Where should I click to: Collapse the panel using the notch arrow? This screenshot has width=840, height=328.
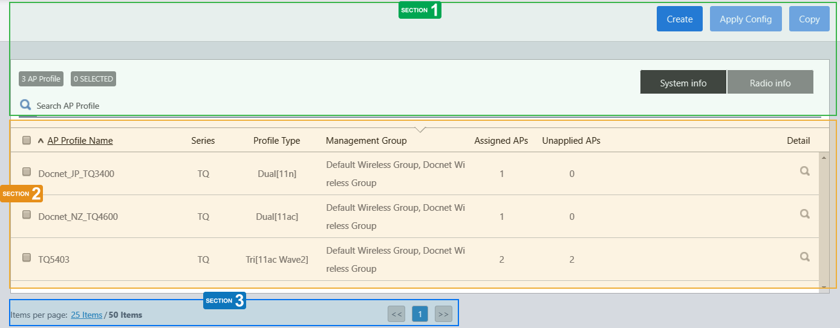pyautogui.click(x=421, y=129)
